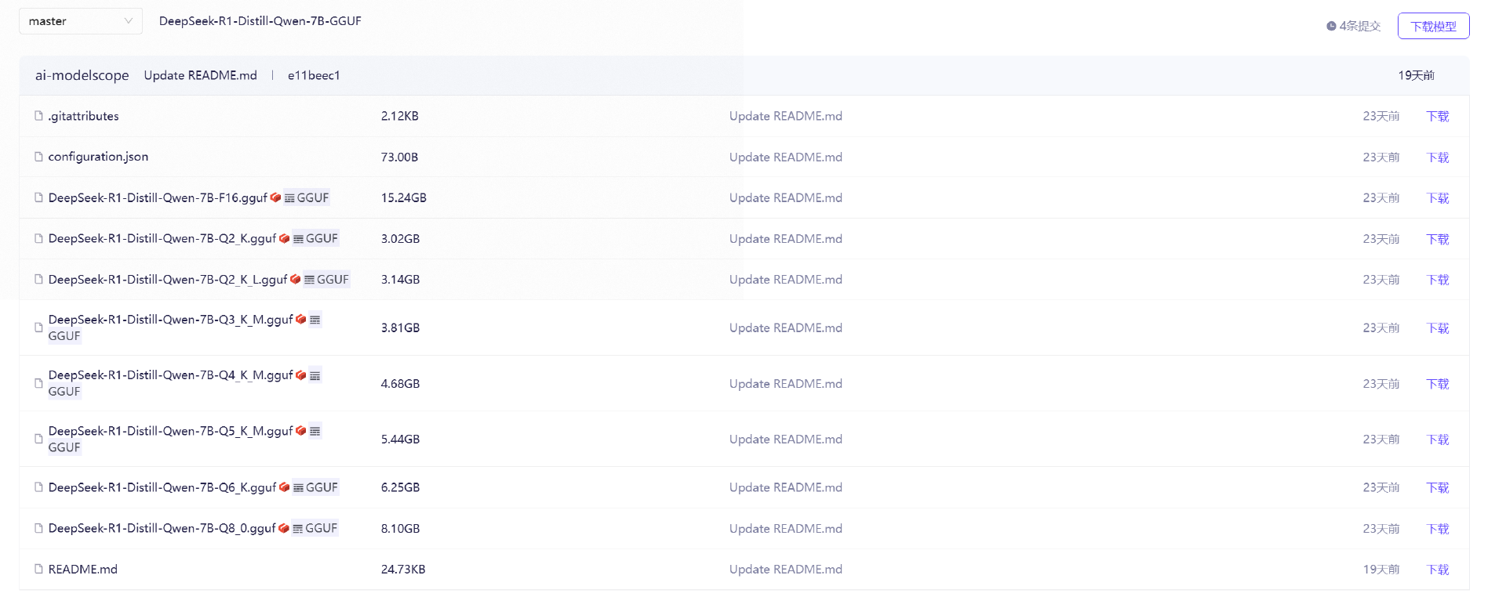Screen dimensions: 1506x597
Task: Open the e11beec1 commit hash
Action: (314, 75)
